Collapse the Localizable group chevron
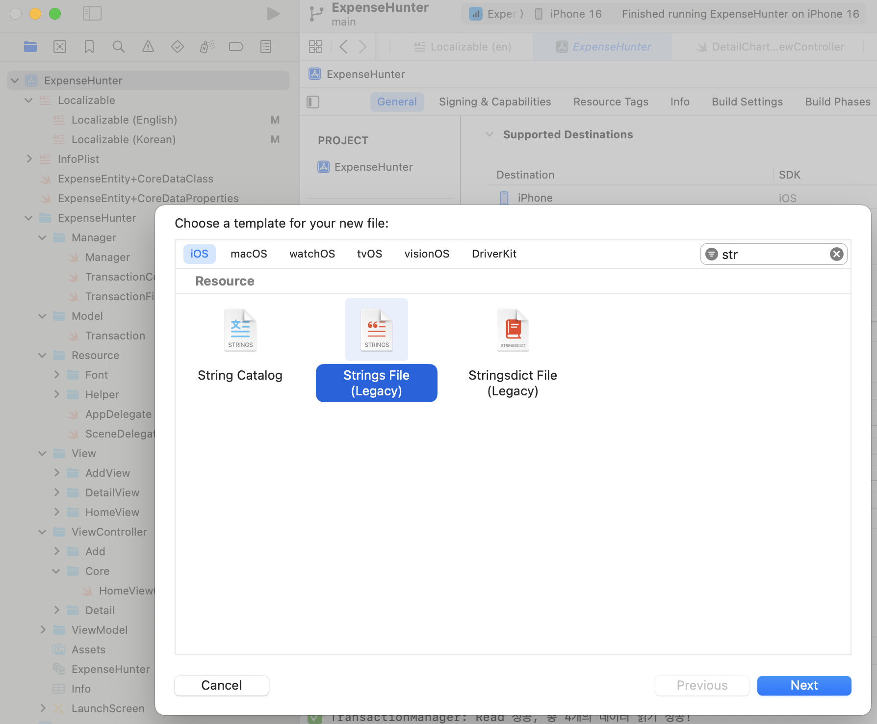 (29, 100)
